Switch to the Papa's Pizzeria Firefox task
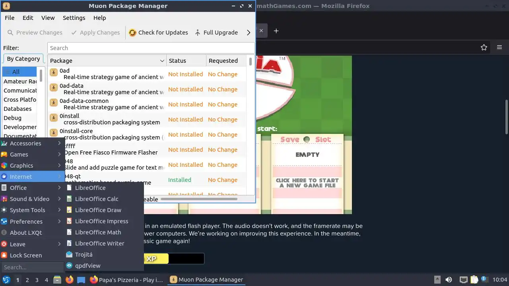 tap(127, 280)
